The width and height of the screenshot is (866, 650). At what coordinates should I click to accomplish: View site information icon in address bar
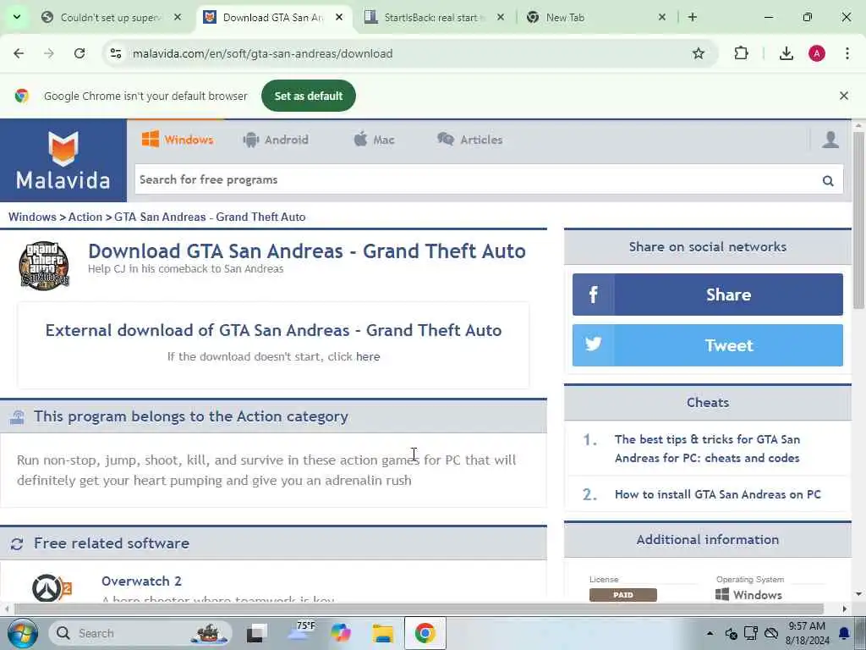point(116,53)
